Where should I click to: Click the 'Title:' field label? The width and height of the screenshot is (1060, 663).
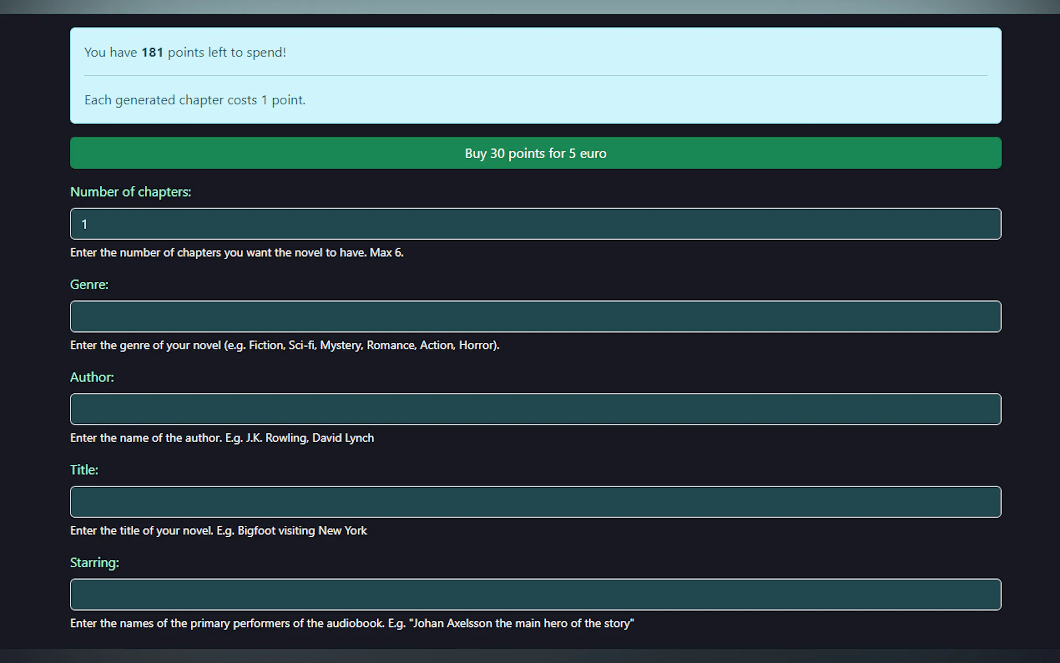[84, 470]
